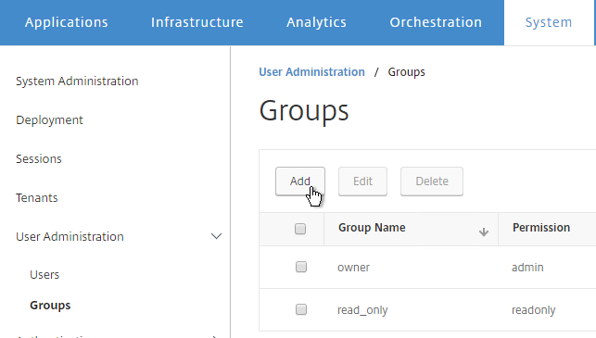Click the Add group button
The image size is (596, 338).
[x=300, y=182]
